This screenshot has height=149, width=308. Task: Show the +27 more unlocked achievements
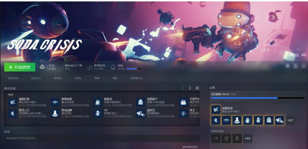pyautogui.click(x=290, y=120)
